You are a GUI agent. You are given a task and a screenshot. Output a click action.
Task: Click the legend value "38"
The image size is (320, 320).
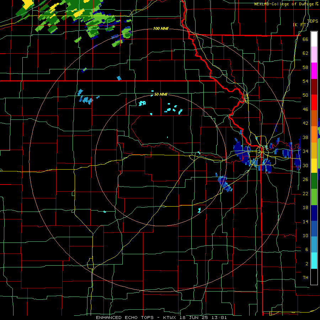pyautogui.click(x=305, y=137)
